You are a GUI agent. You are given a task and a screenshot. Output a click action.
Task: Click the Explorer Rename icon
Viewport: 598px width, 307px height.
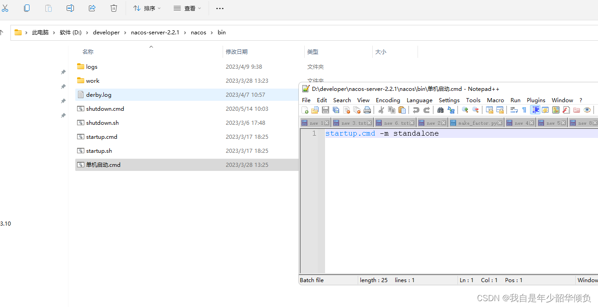point(70,8)
